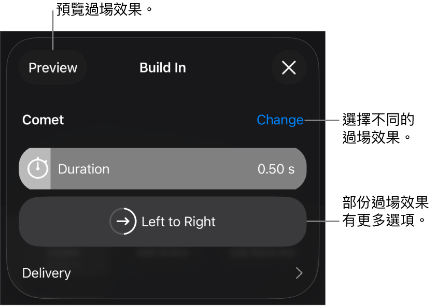Close the Build In panel
The image size is (436, 306).
pyautogui.click(x=289, y=67)
